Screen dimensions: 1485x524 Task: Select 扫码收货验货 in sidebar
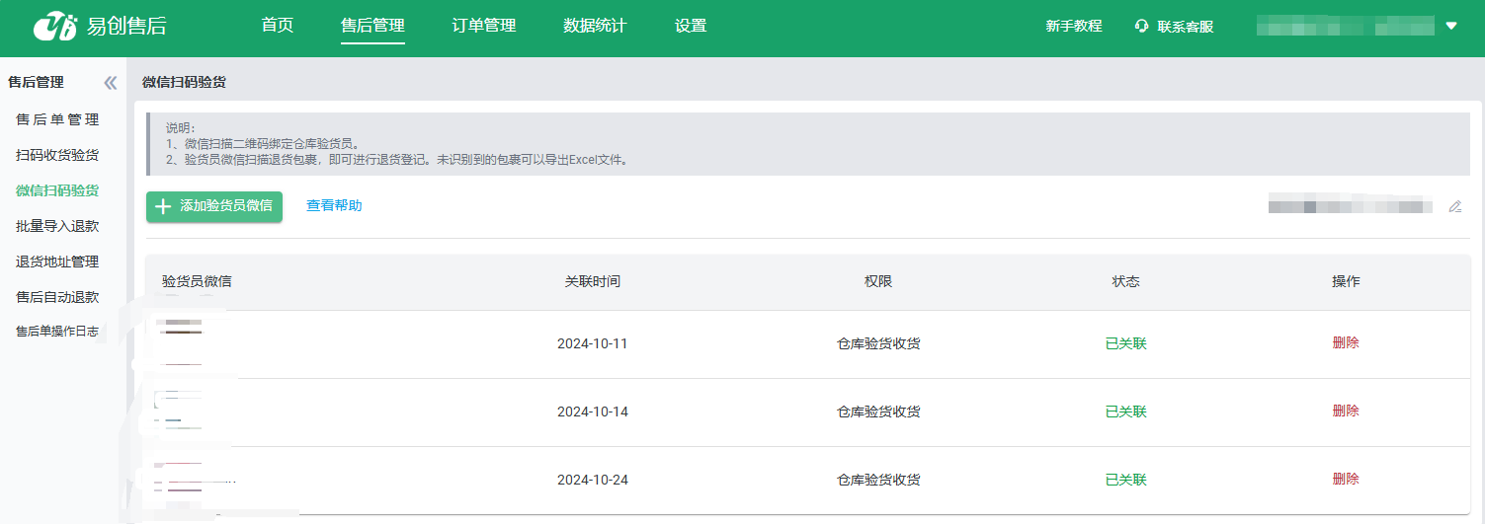pos(57,155)
